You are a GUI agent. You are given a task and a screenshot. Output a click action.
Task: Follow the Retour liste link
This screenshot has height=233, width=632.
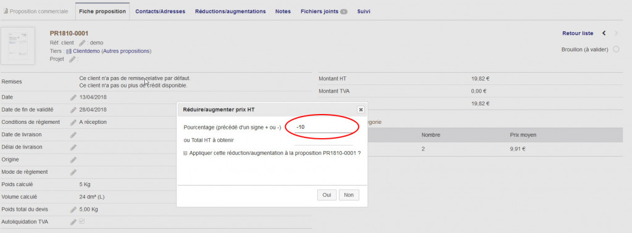(578, 33)
